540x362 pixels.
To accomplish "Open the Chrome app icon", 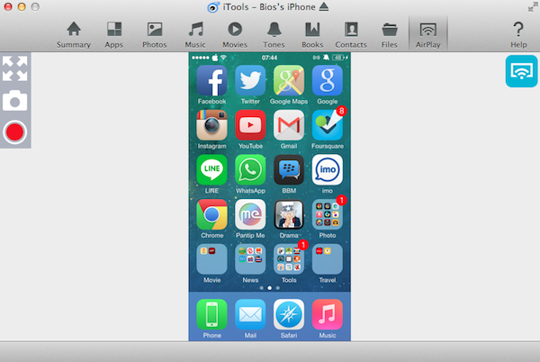I will (211, 214).
